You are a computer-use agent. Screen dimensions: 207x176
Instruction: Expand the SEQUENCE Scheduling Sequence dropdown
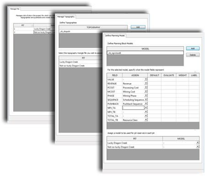[146, 100]
